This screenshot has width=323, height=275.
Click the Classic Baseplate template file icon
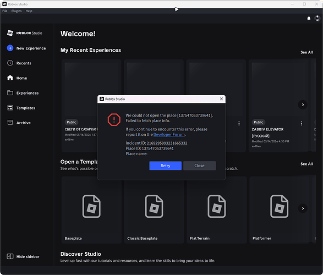pos(154,206)
